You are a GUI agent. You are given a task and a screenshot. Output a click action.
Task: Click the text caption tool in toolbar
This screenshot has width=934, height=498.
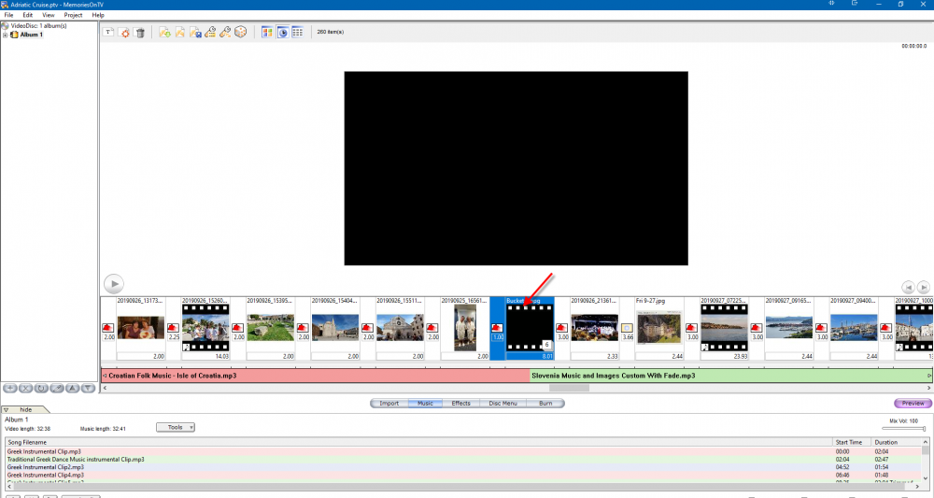tap(108, 33)
